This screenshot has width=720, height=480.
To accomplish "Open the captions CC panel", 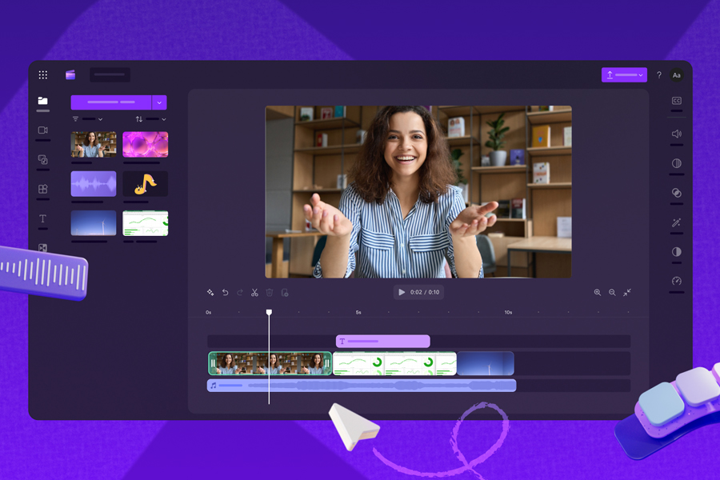I will coord(676,101).
